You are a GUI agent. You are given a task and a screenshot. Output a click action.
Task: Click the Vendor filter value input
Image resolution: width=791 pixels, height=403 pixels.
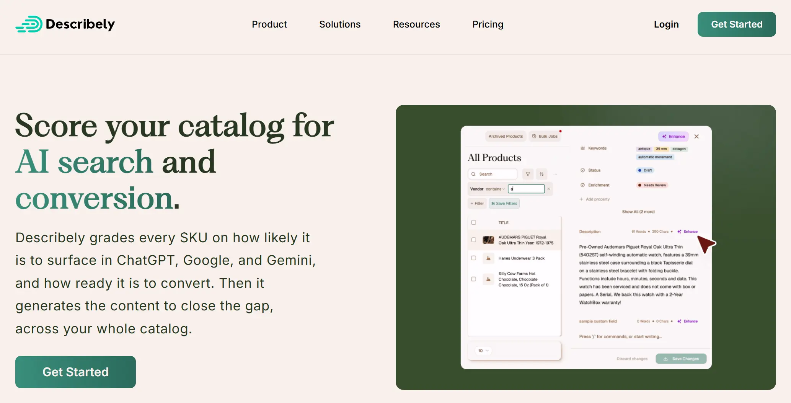pyautogui.click(x=526, y=189)
